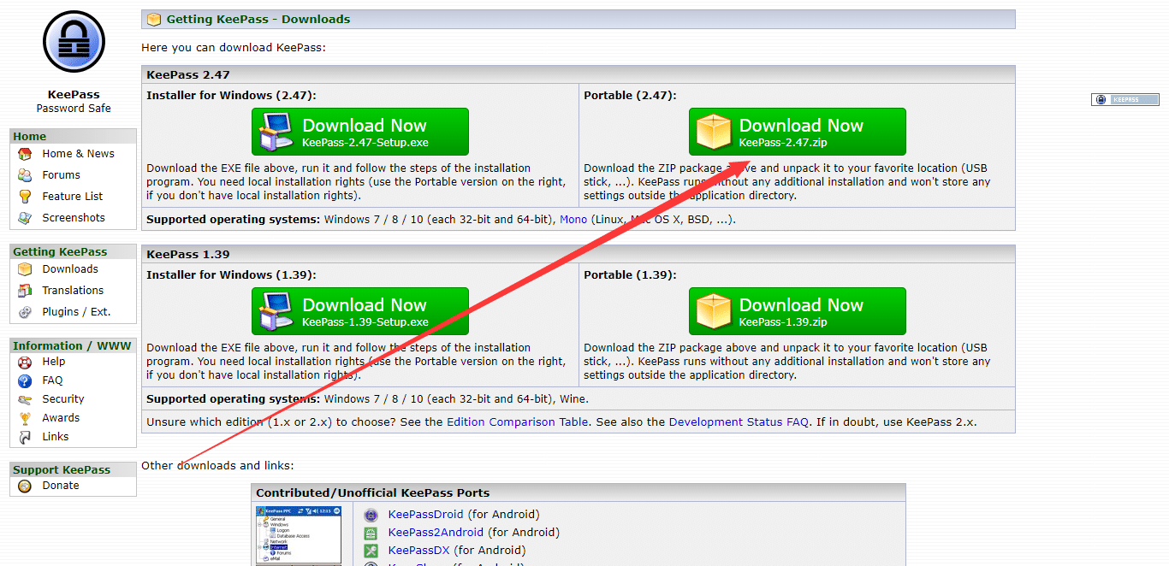Viewport: 1169px width, 566px height.
Task: Click the Home & News icon
Action: coord(27,153)
